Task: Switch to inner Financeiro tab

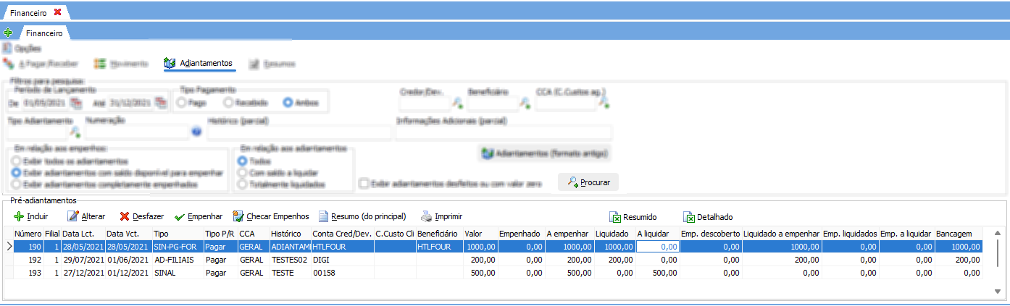Action: coord(43,33)
